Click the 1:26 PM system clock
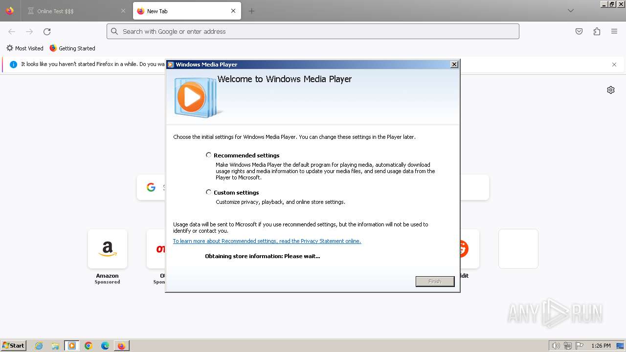Image resolution: width=626 pixels, height=352 pixels. 601,346
